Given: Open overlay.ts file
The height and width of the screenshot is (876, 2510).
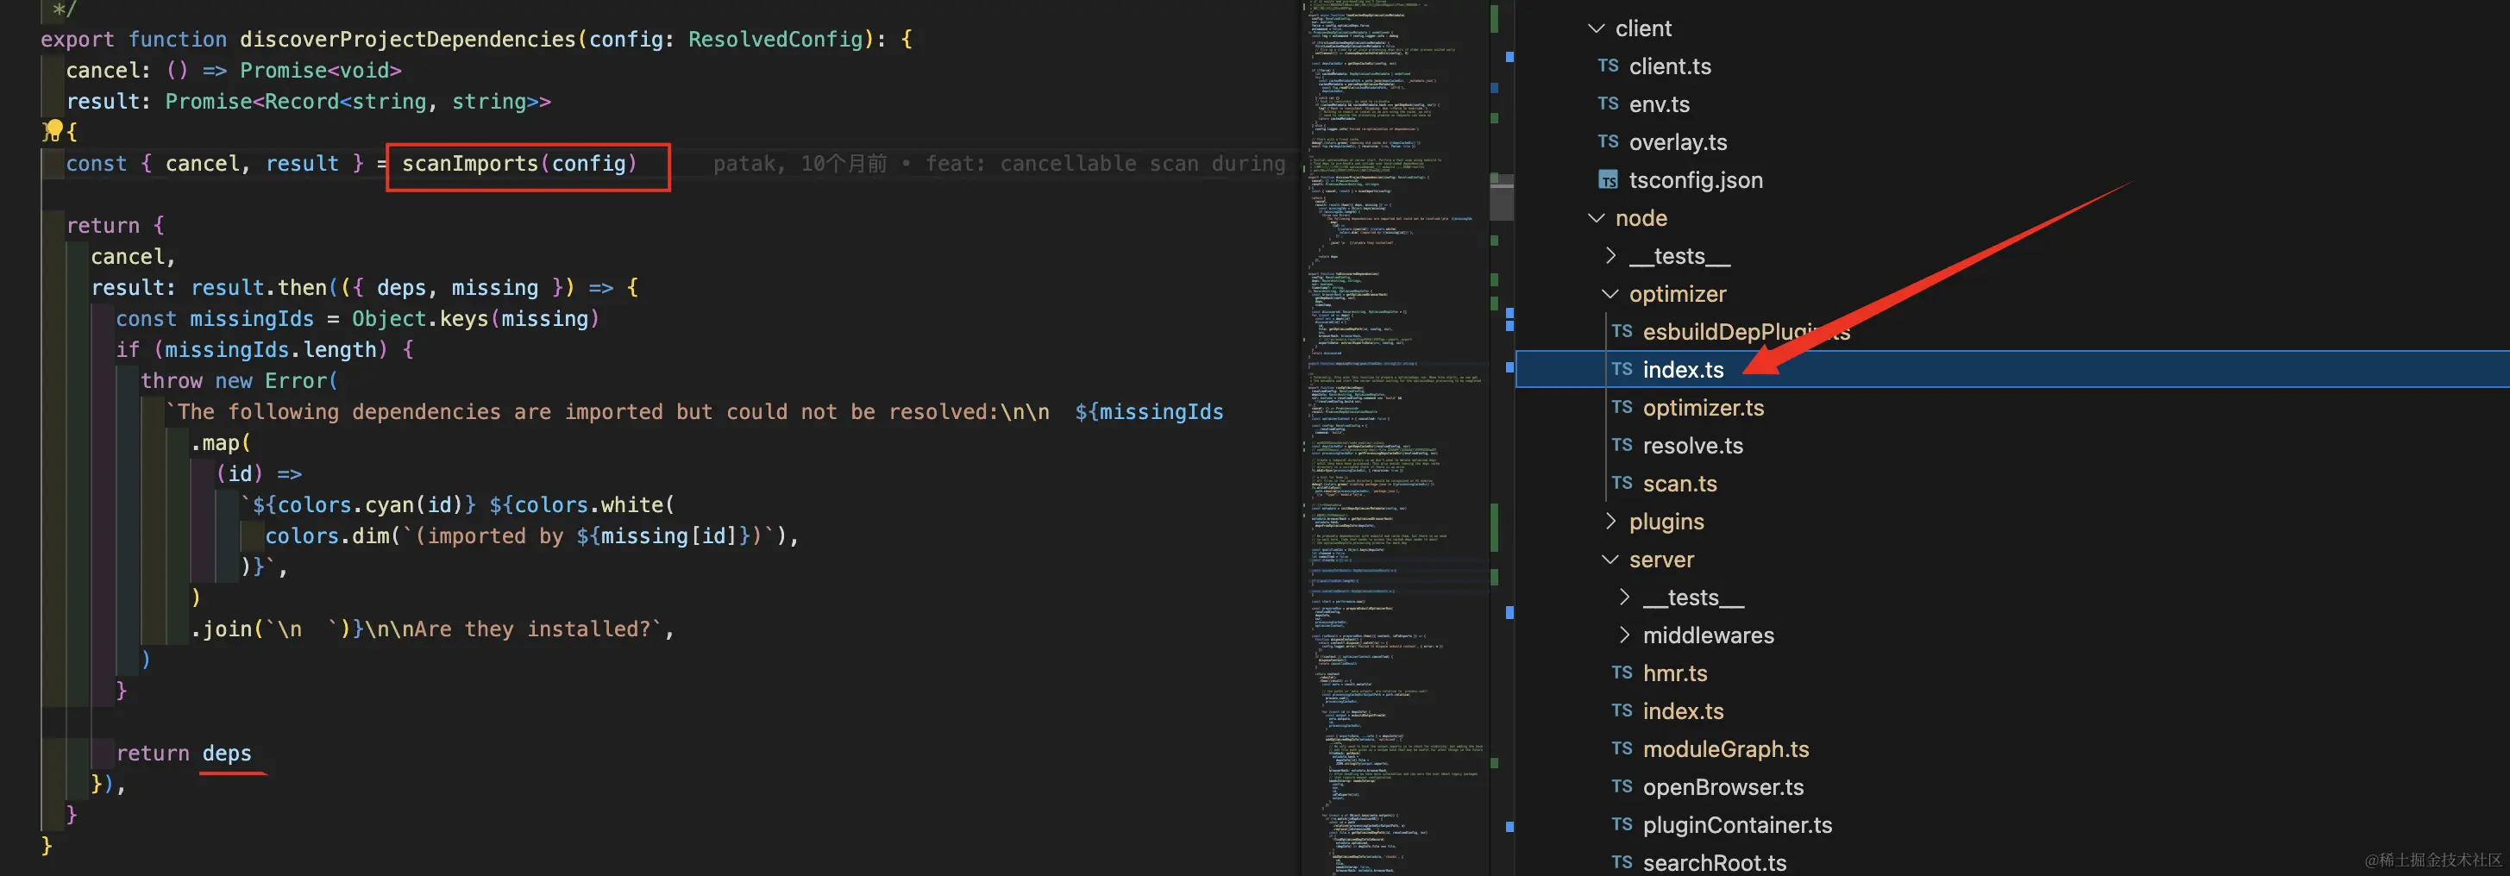Looking at the screenshot, I should click(x=1678, y=142).
